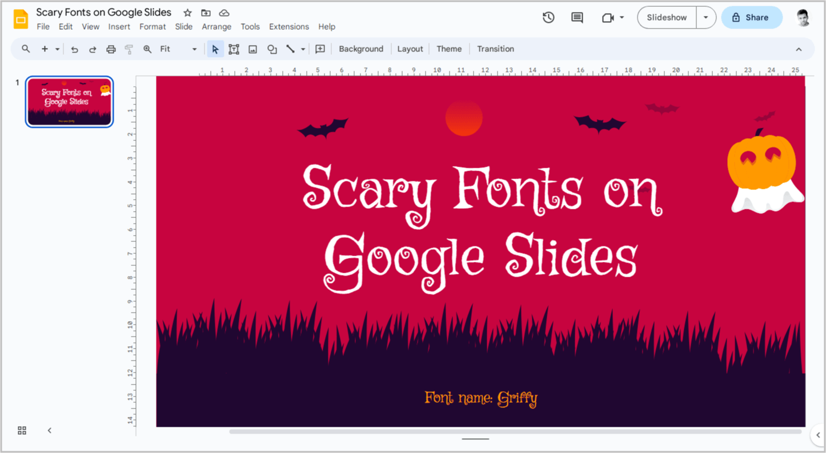Click the Layout button
The height and width of the screenshot is (453, 826).
click(x=410, y=49)
